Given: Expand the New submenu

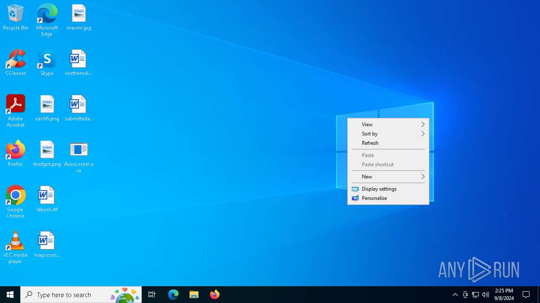Looking at the screenshot, I should 388,177.
